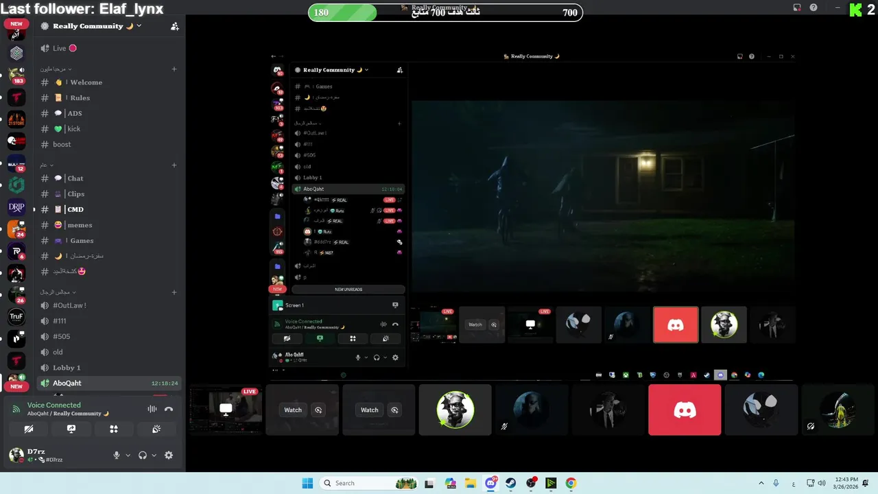Click NEW UNREADS button in streamed Discord

tap(348, 290)
